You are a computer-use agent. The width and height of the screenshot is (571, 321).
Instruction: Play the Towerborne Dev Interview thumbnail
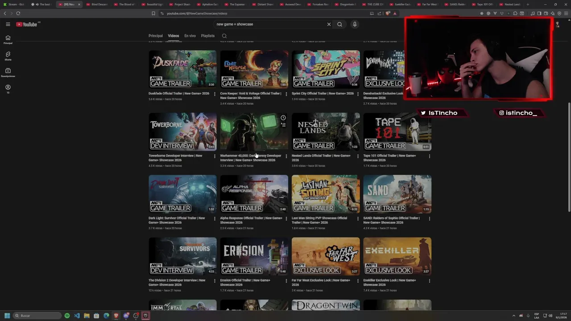click(182, 132)
